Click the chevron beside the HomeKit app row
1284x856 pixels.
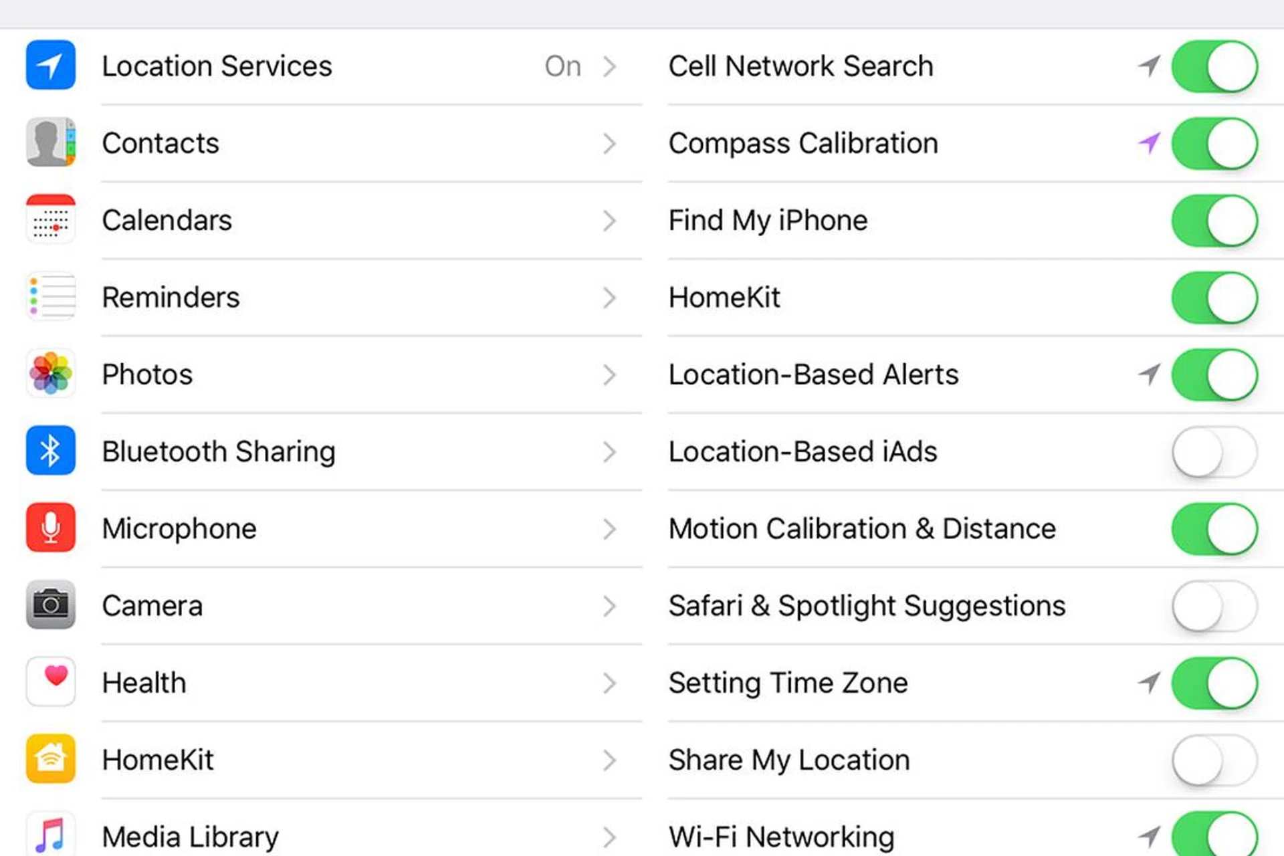pyautogui.click(x=609, y=760)
